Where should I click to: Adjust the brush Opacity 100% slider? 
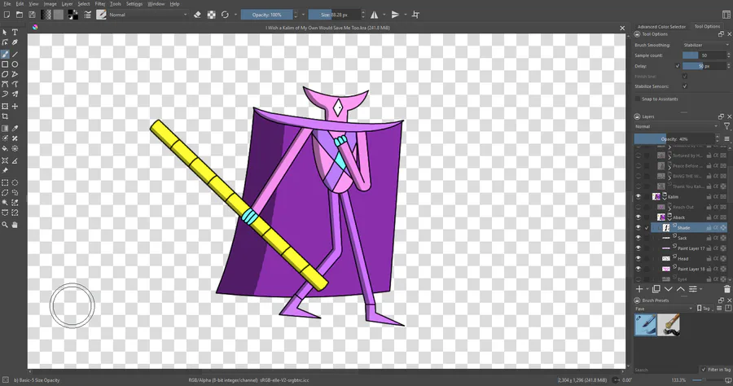(267, 15)
